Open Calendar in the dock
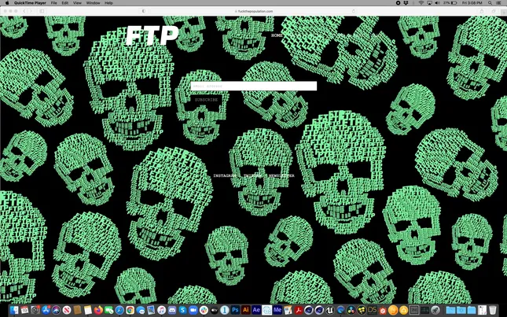The width and height of the screenshot is (507, 317). tap(24, 310)
